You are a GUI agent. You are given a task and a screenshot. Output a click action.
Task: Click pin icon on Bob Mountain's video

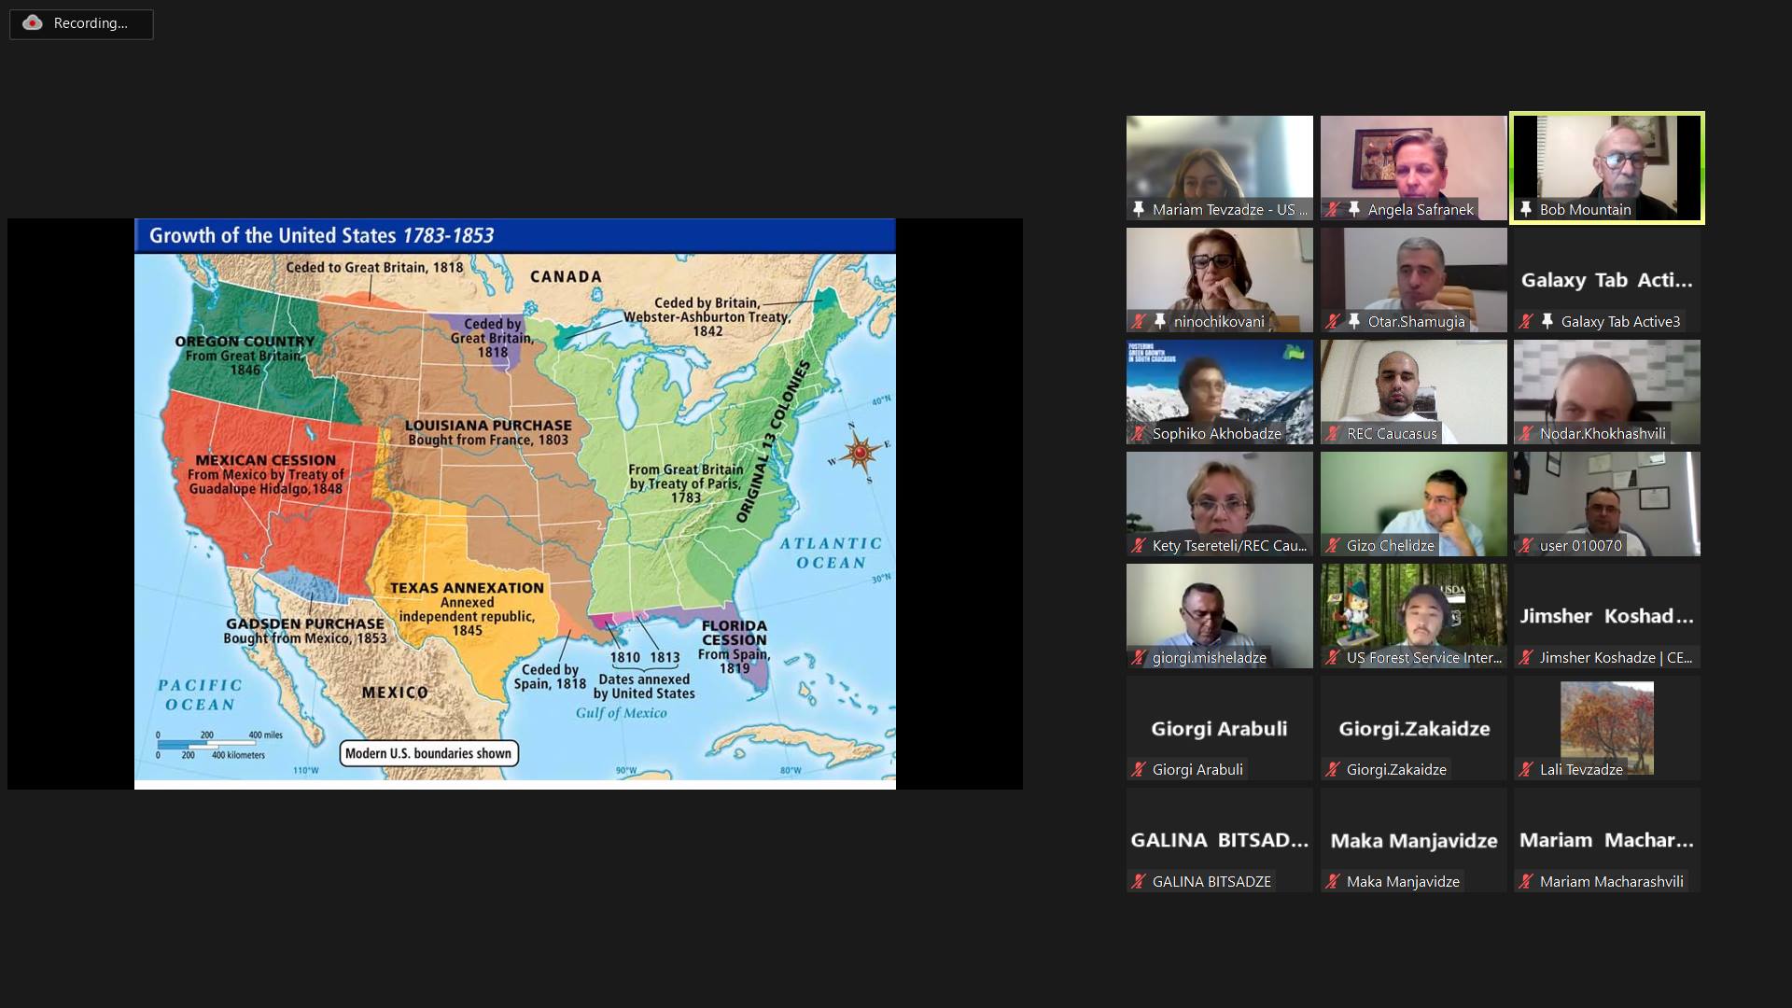click(x=1526, y=210)
